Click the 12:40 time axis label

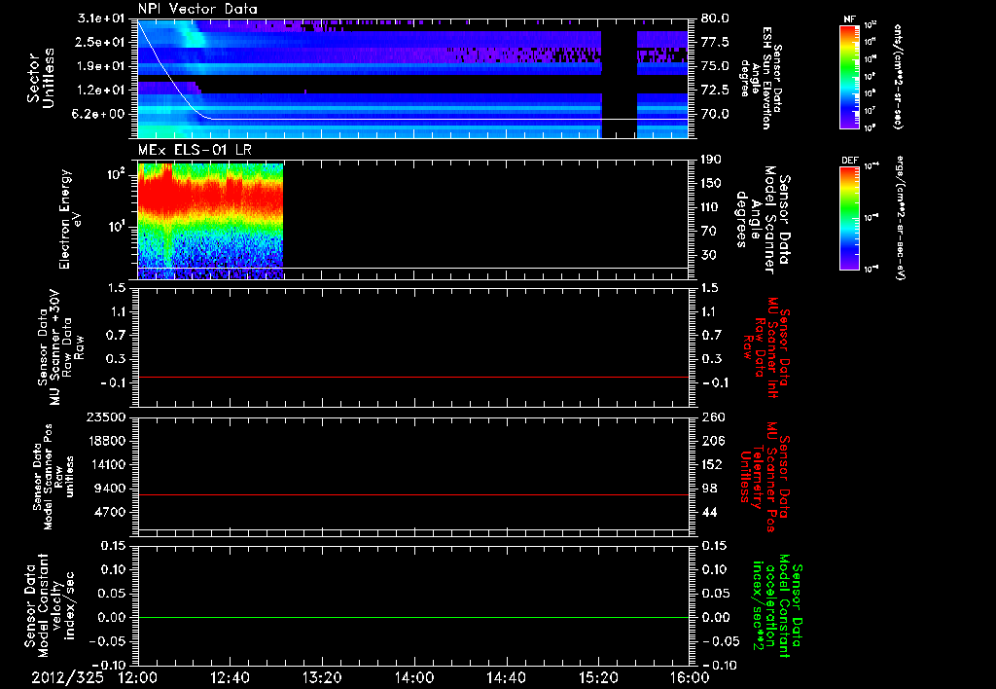230,677
